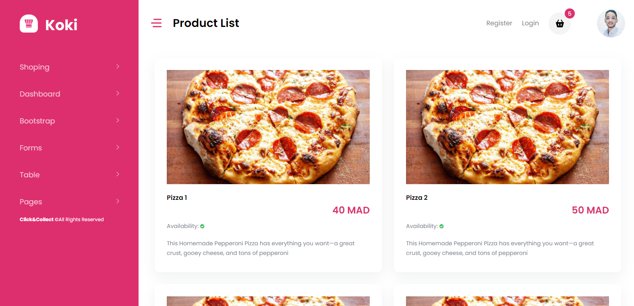Image resolution: width=634 pixels, height=306 pixels.
Task: Open the hamburger menu icon
Action: click(156, 23)
